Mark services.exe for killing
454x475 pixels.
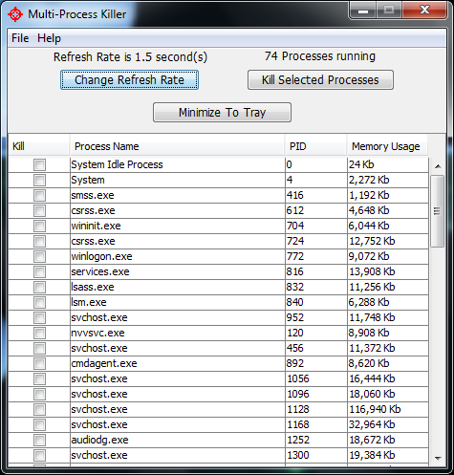(39, 271)
